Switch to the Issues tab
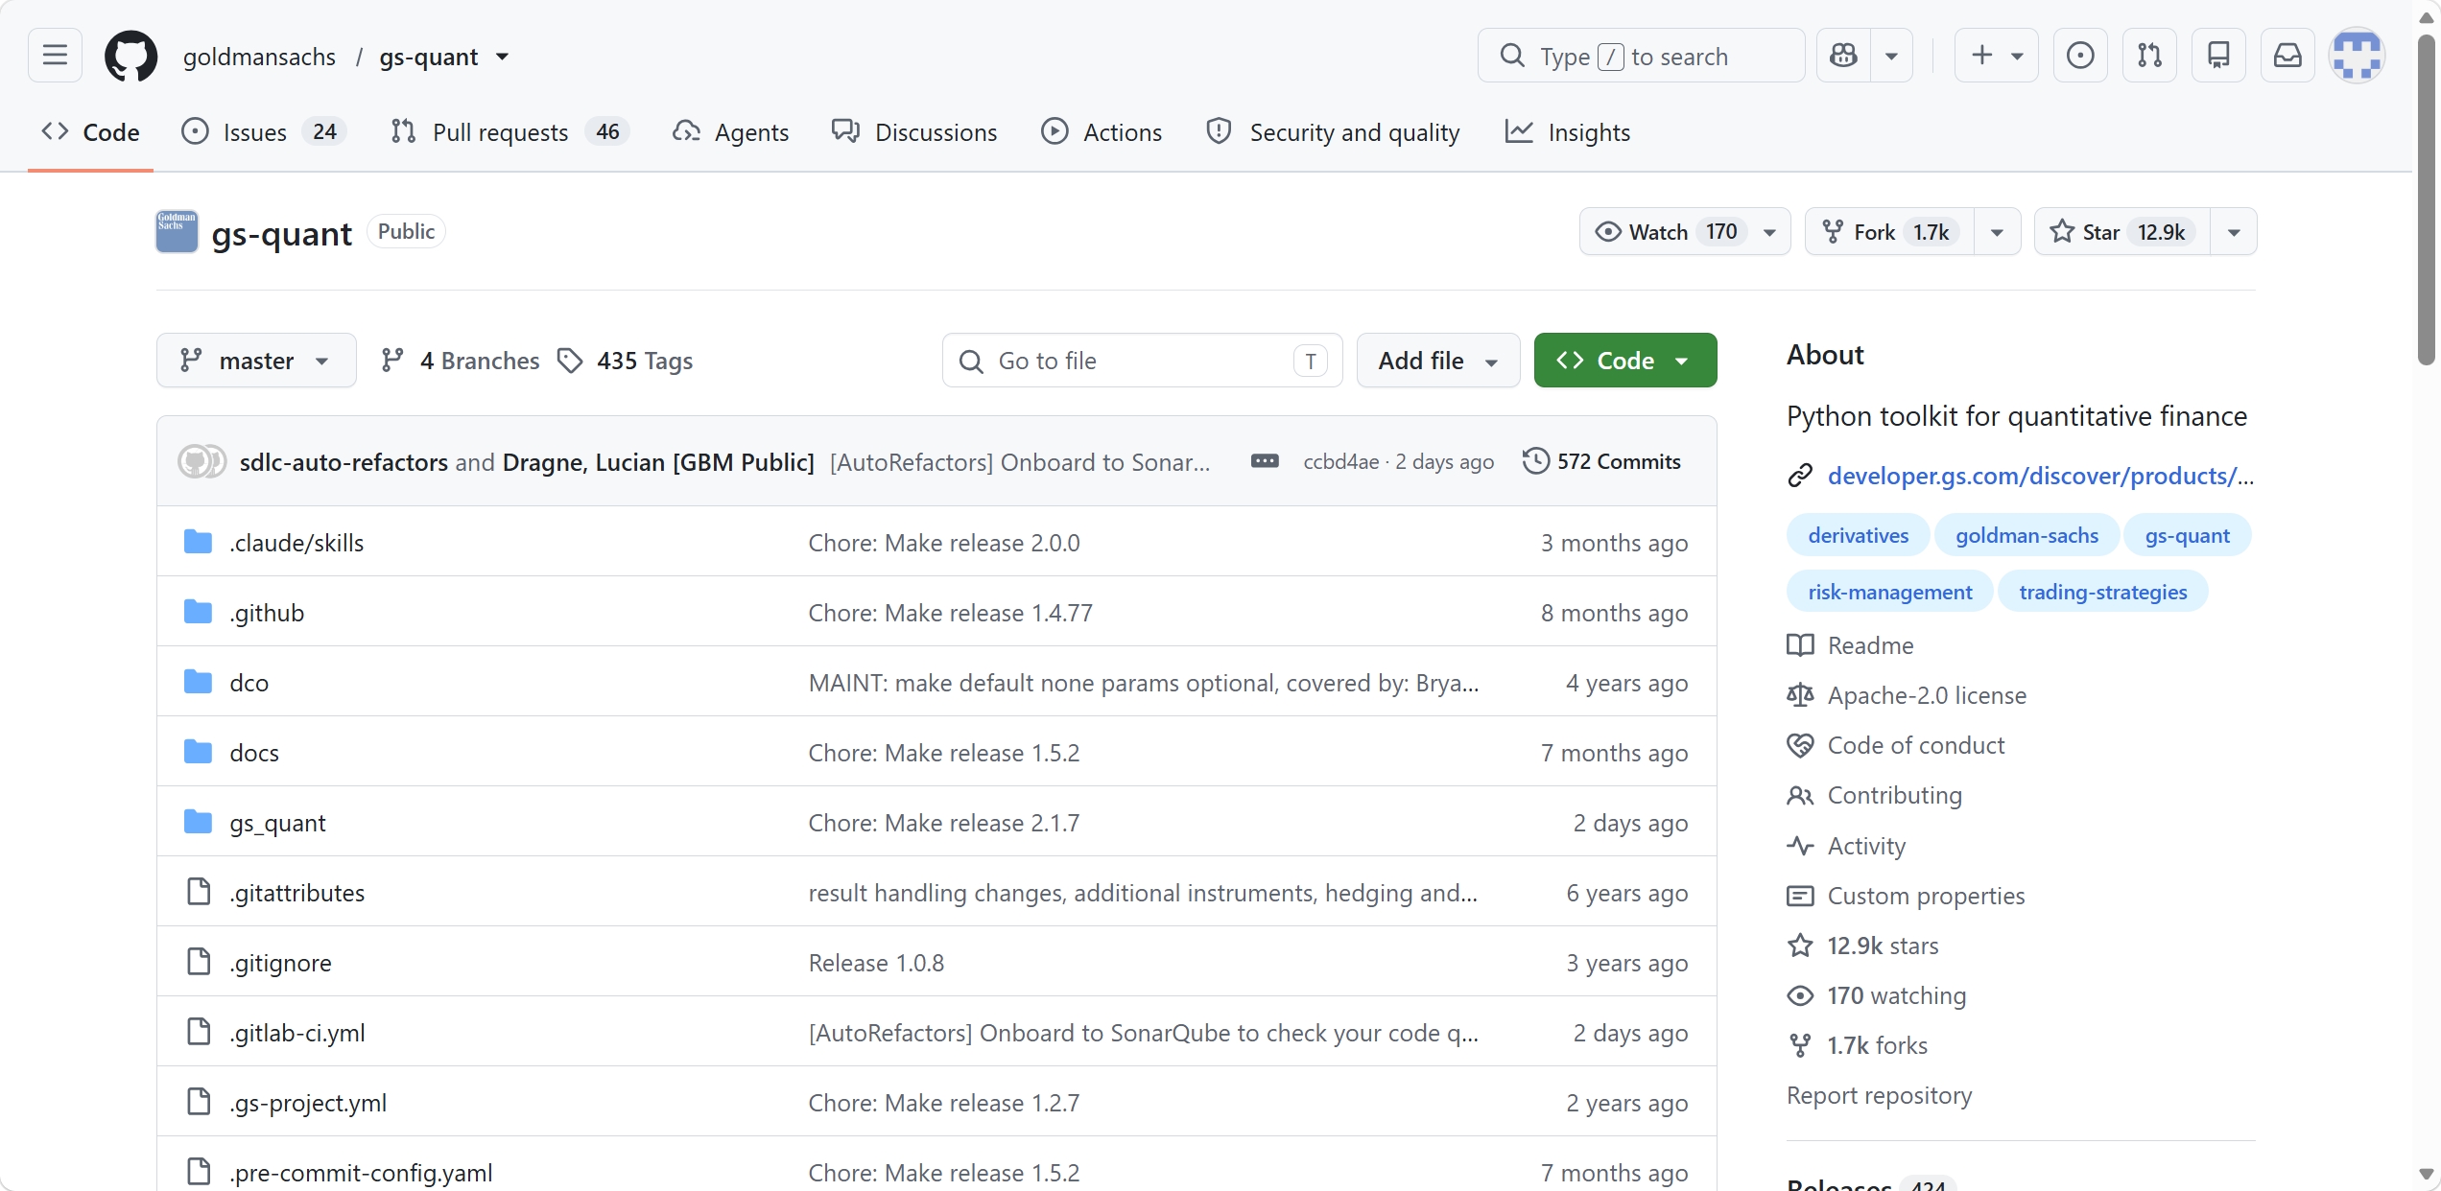This screenshot has height=1191, width=2441. pyautogui.click(x=264, y=132)
